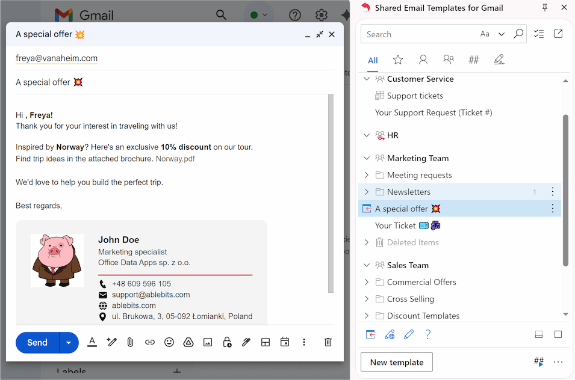Click the edit in browser pen-globe icon

coord(390,334)
